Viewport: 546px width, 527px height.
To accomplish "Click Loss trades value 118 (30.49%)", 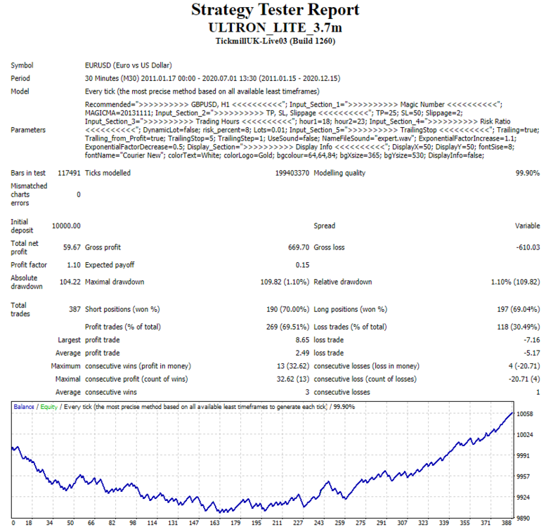I will [519, 327].
